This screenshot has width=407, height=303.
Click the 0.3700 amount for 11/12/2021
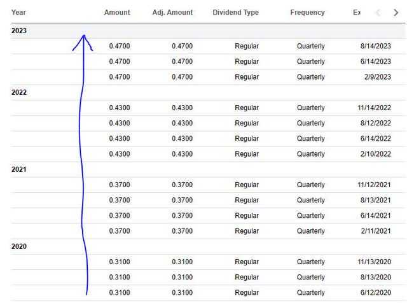pyautogui.click(x=120, y=185)
